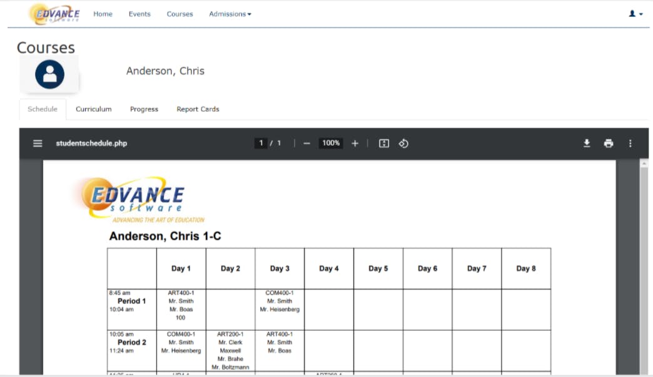Image resolution: width=653 pixels, height=377 pixels.
Task: Open PDF viewer more actions menu
Action: coord(630,143)
